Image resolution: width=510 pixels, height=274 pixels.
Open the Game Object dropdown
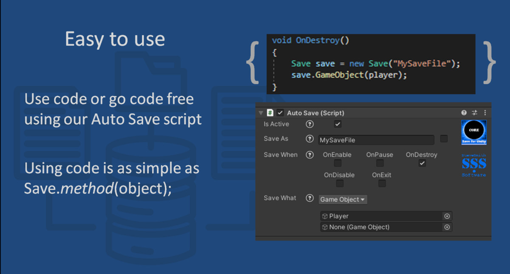[x=343, y=199]
